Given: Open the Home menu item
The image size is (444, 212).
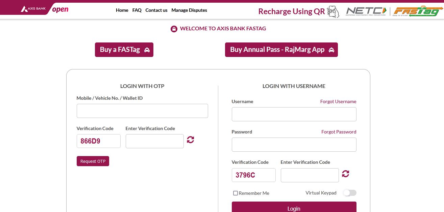Looking at the screenshot, I should 122,10.
